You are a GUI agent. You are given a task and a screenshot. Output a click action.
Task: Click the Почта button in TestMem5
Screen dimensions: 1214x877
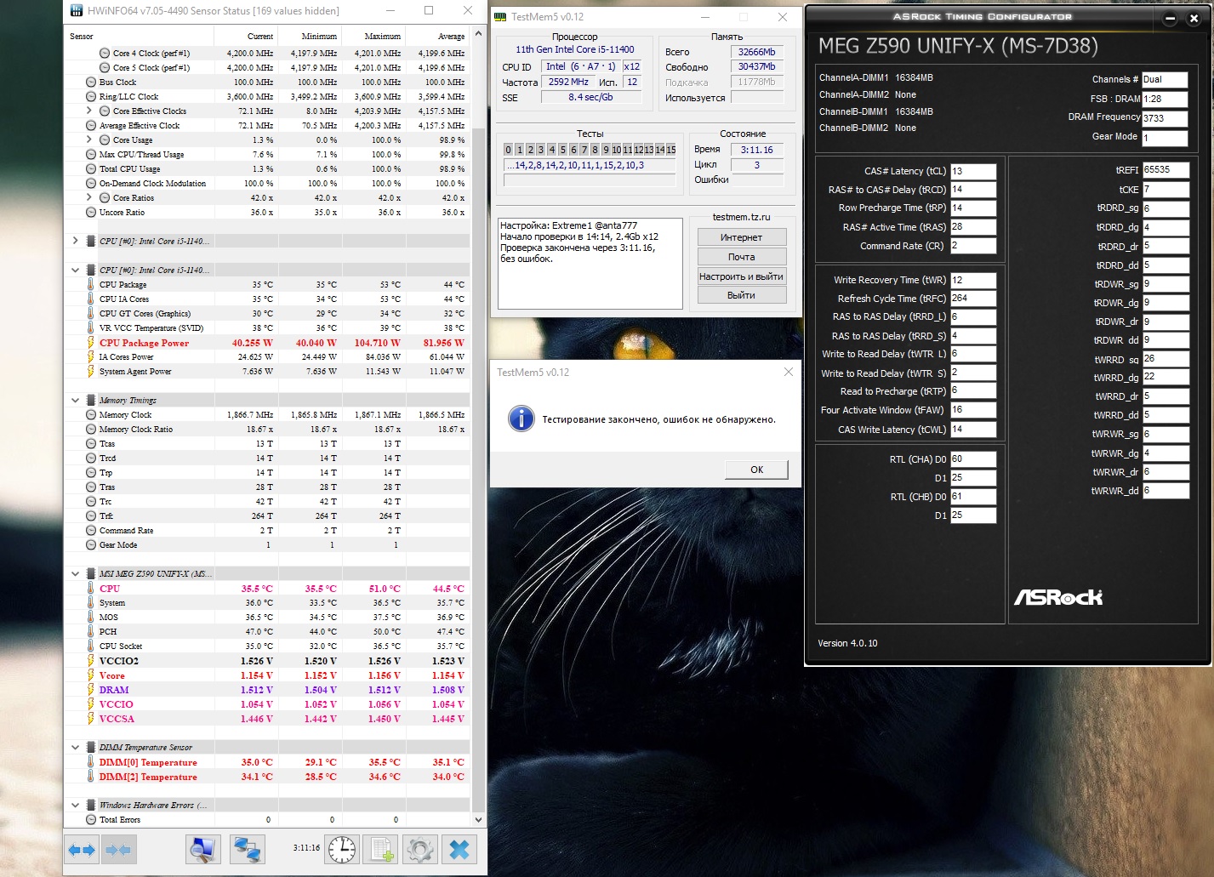(742, 257)
